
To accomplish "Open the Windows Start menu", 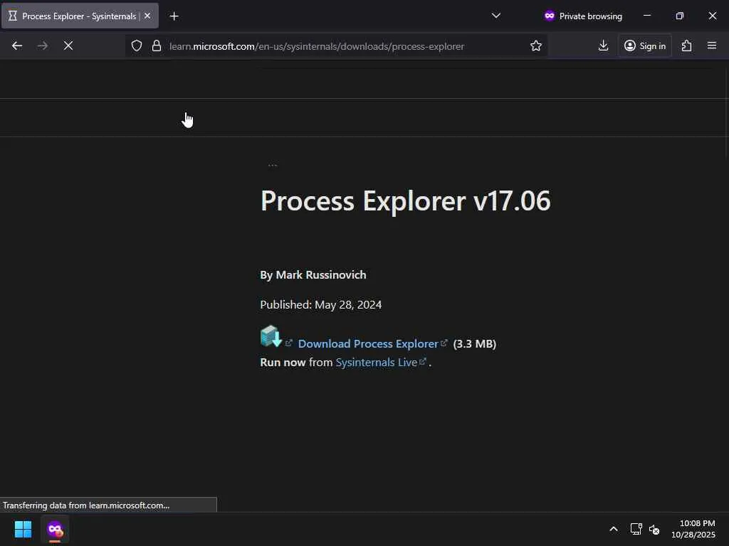I will 23,529.
